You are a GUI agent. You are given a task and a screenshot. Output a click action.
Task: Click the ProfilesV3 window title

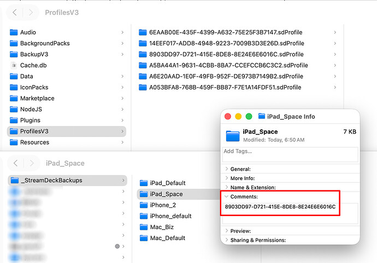[x=62, y=13]
